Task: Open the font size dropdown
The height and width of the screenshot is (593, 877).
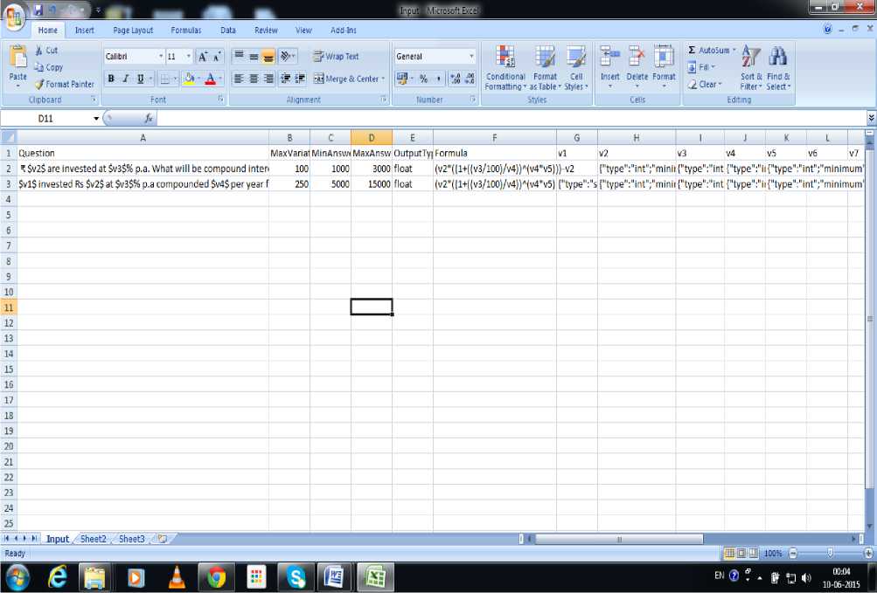Action: [x=189, y=57]
